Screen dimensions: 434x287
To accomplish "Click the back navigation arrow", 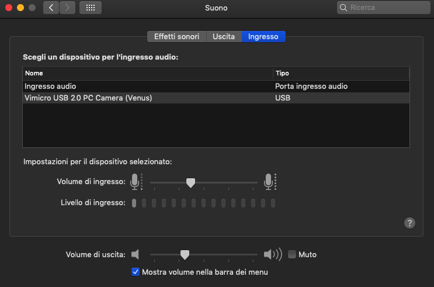I will [x=51, y=8].
